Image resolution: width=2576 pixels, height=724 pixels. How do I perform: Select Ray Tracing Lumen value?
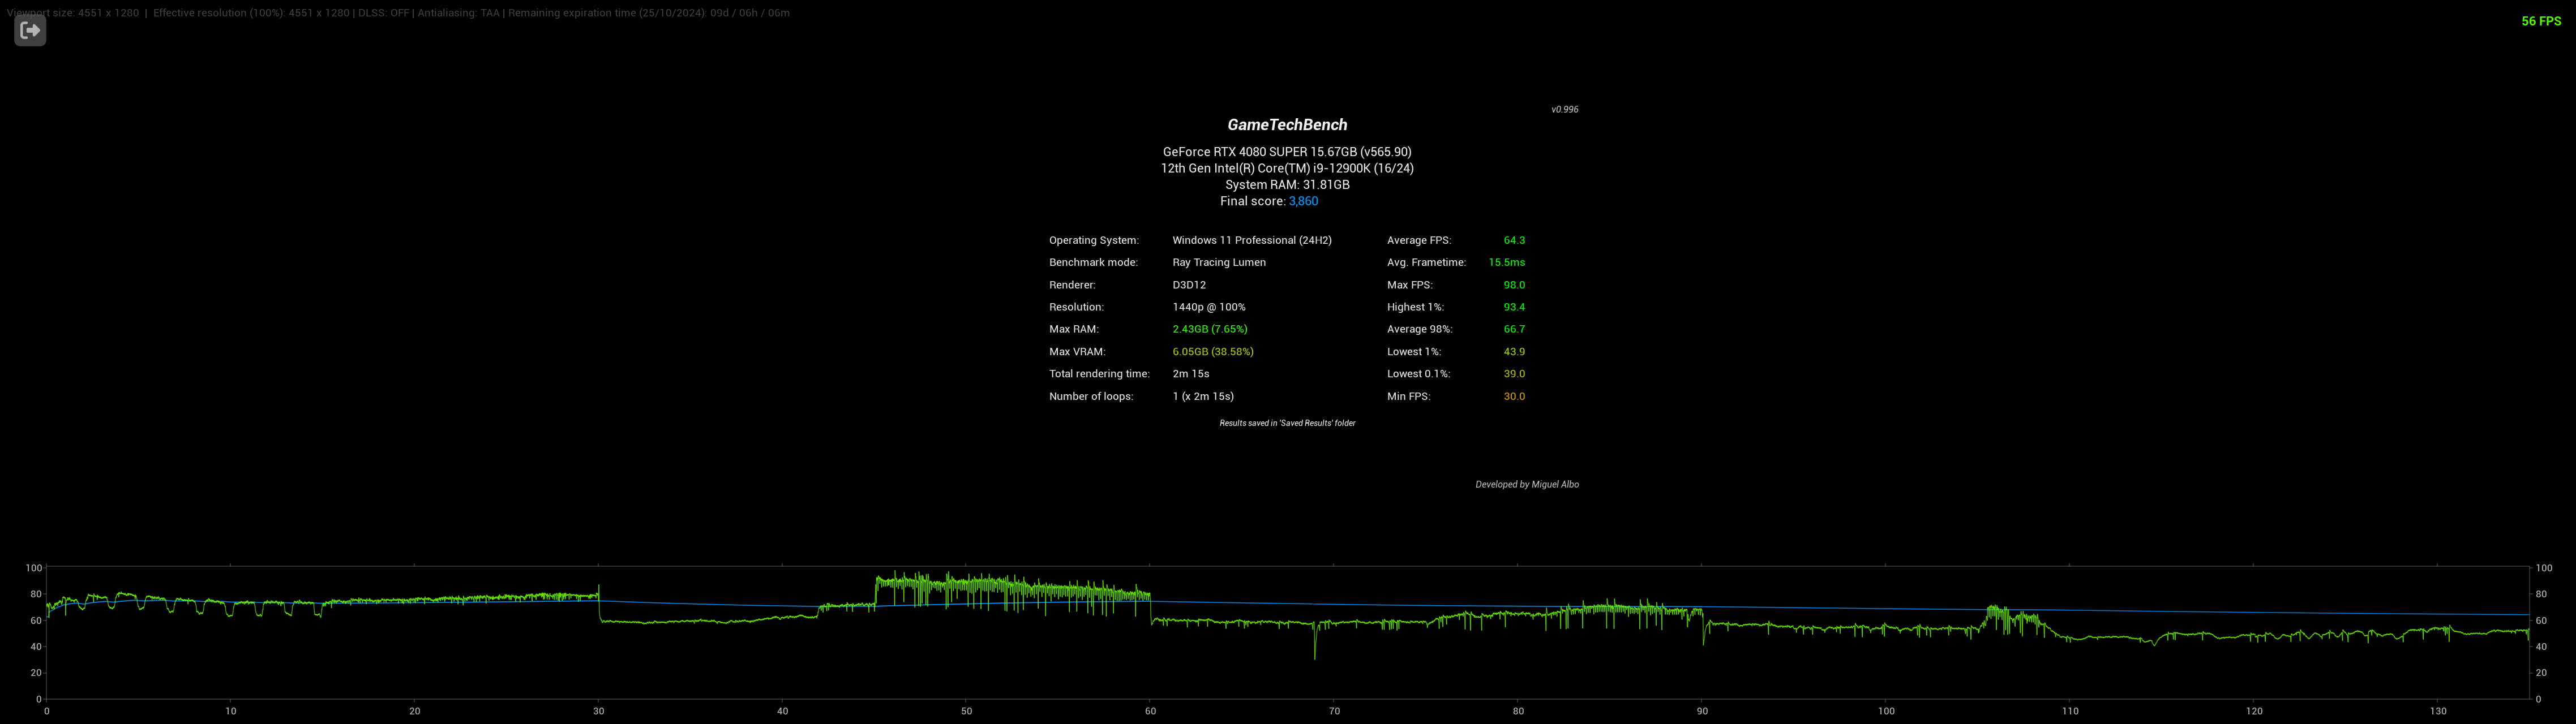(1219, 262)
